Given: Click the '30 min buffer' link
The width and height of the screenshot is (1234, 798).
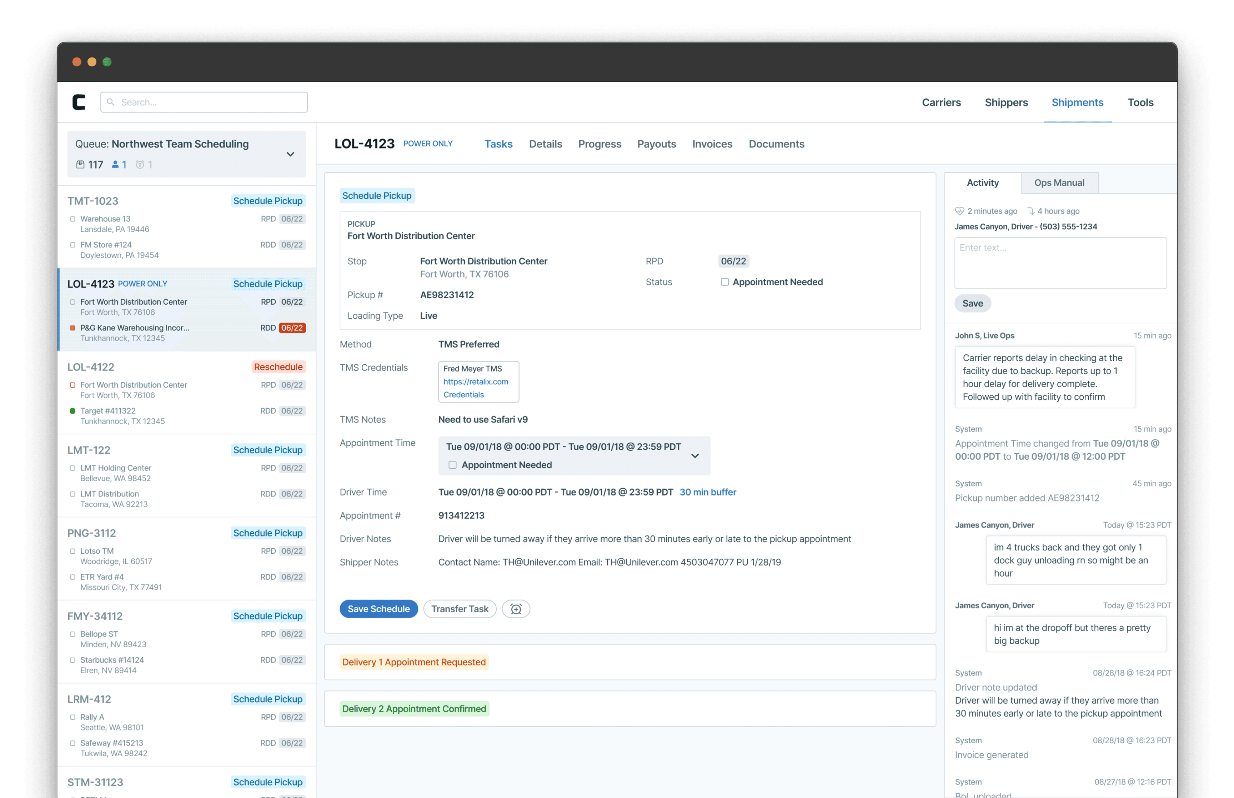Looking at the screenshot, I should click(x=707, y=492).
